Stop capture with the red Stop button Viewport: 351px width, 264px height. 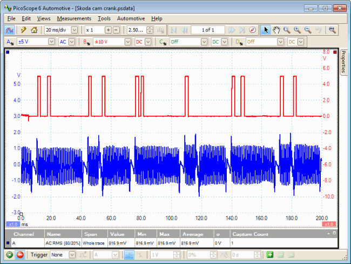(20, 255)
